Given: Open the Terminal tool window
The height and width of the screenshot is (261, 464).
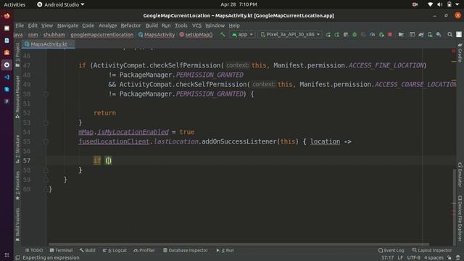Looking at the screenshot, I should 61,250.
